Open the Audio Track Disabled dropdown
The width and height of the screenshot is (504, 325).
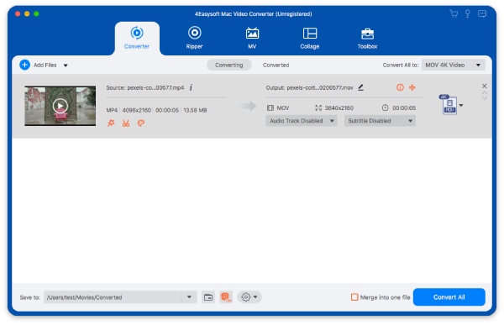point(302,121)
